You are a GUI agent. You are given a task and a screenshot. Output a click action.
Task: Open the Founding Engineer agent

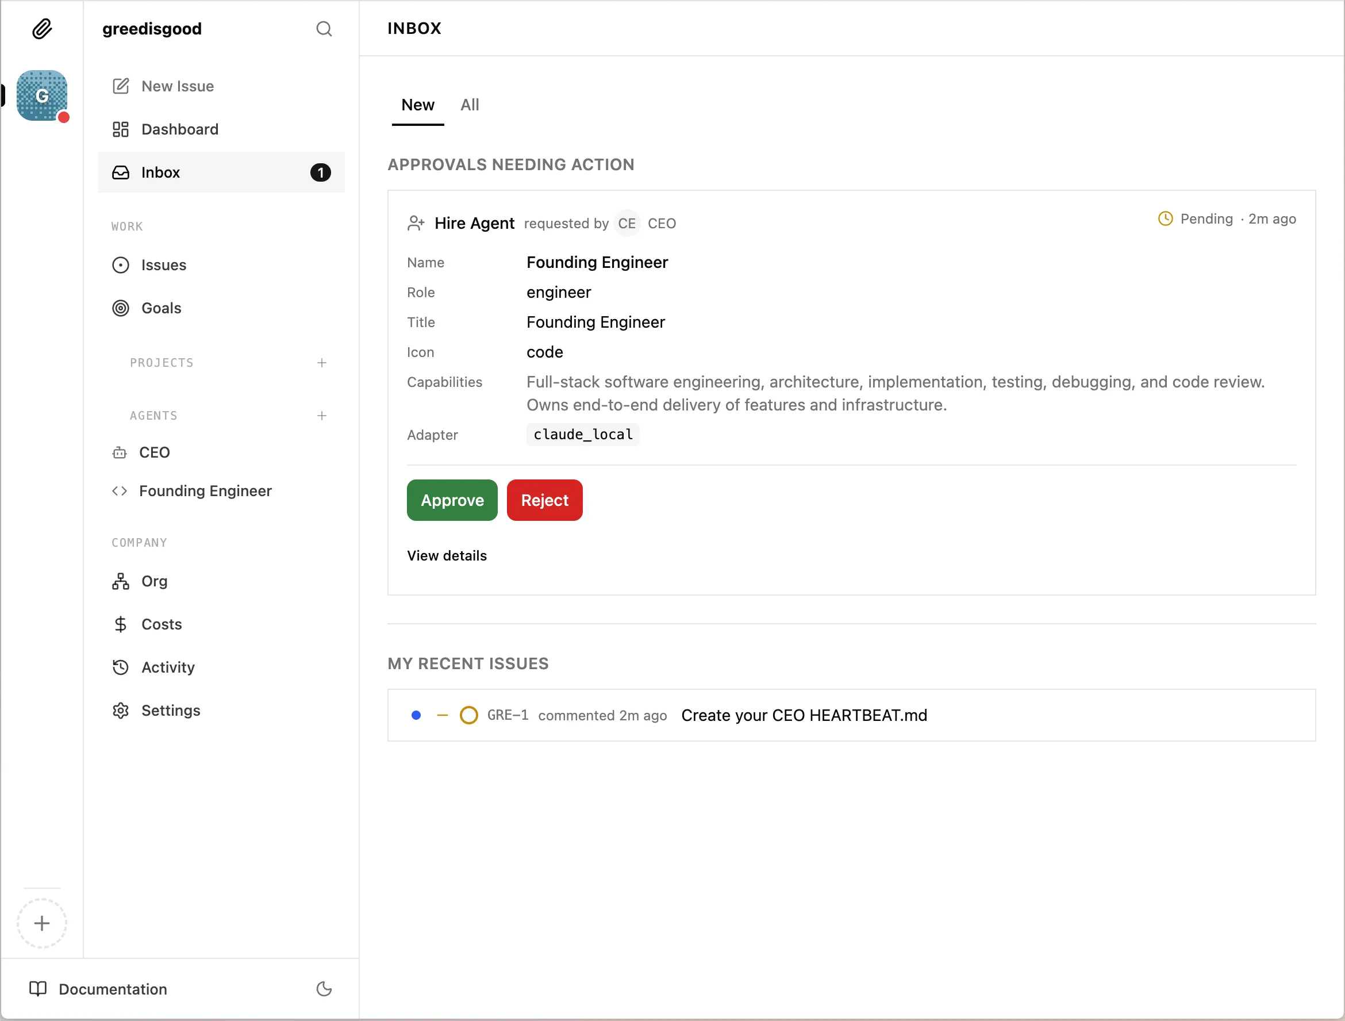point(205,491)
